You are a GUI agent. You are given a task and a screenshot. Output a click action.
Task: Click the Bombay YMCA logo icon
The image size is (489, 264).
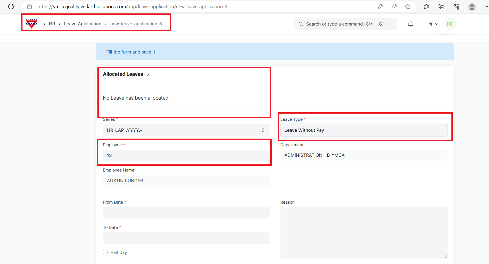[32, 24]
